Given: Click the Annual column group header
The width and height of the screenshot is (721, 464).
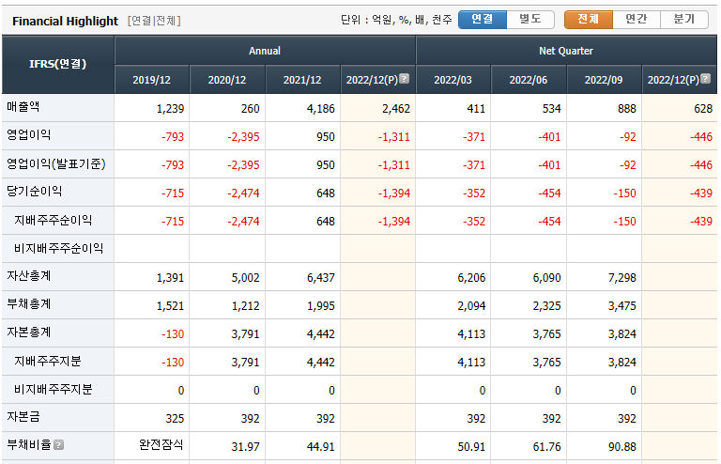Looking at the screenshot, I should (x=265, y=51).
